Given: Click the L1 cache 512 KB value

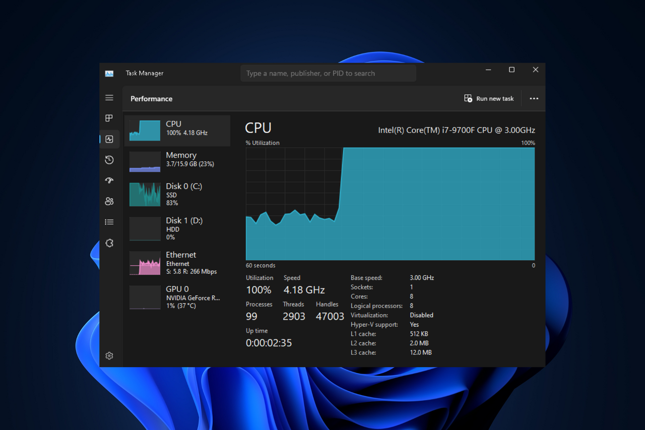Looking at the screenshot, I should click(x=419, y=334).
